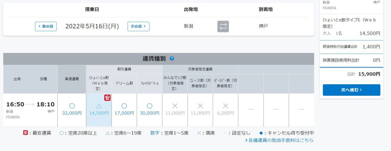
Task: Click legend entry キャンセル待ち受付中
Action: 286,133
